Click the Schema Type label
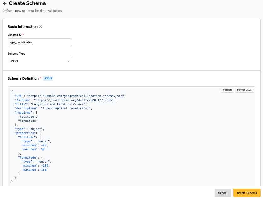 (x=16, y=54)
